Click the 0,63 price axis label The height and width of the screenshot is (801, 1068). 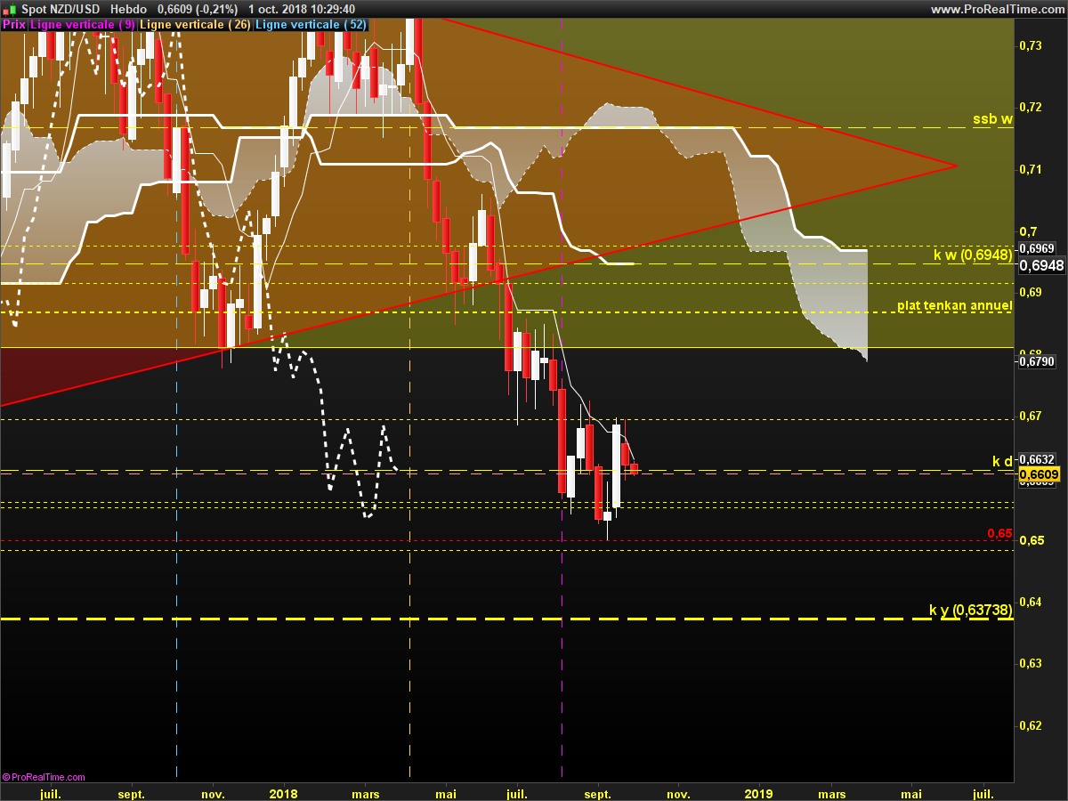[x=1030, y=663]
